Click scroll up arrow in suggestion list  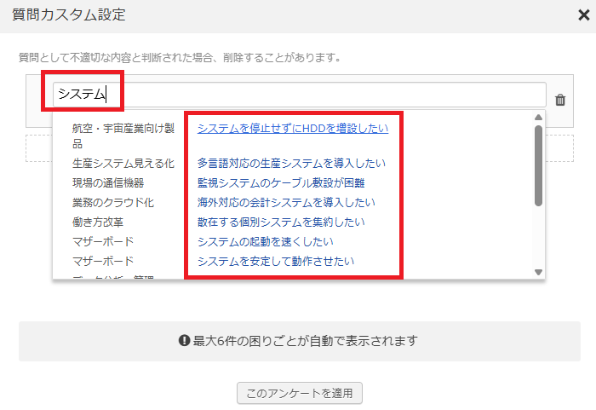538,118
